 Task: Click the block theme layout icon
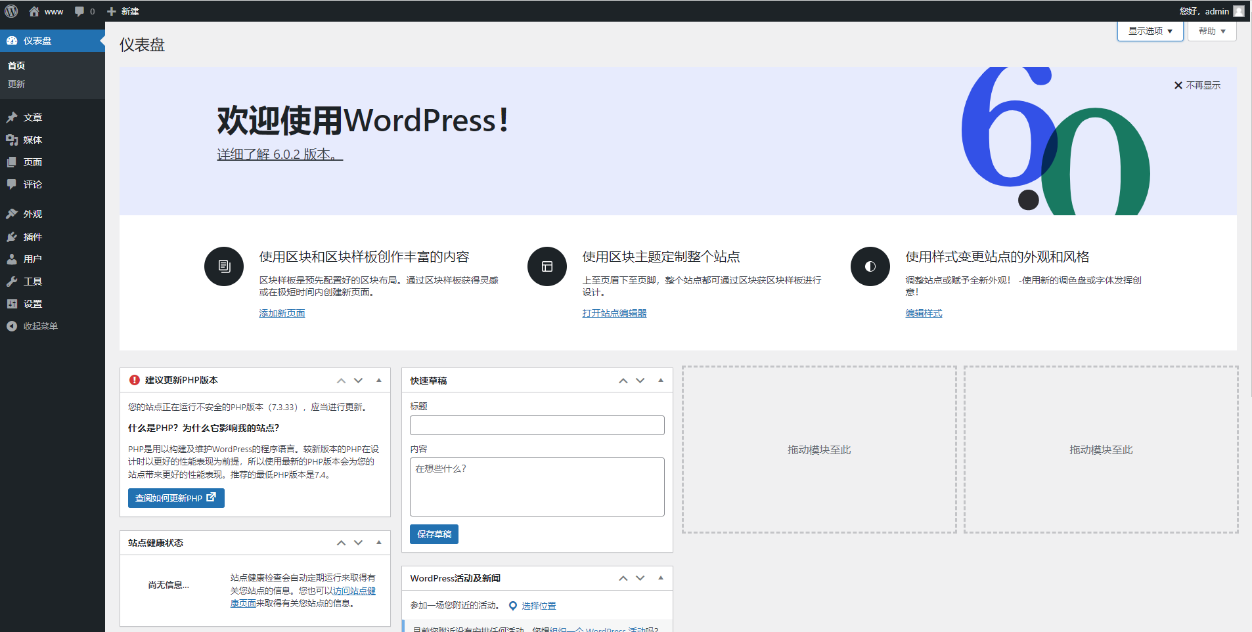pyautogui.click(x=547, y=266)
